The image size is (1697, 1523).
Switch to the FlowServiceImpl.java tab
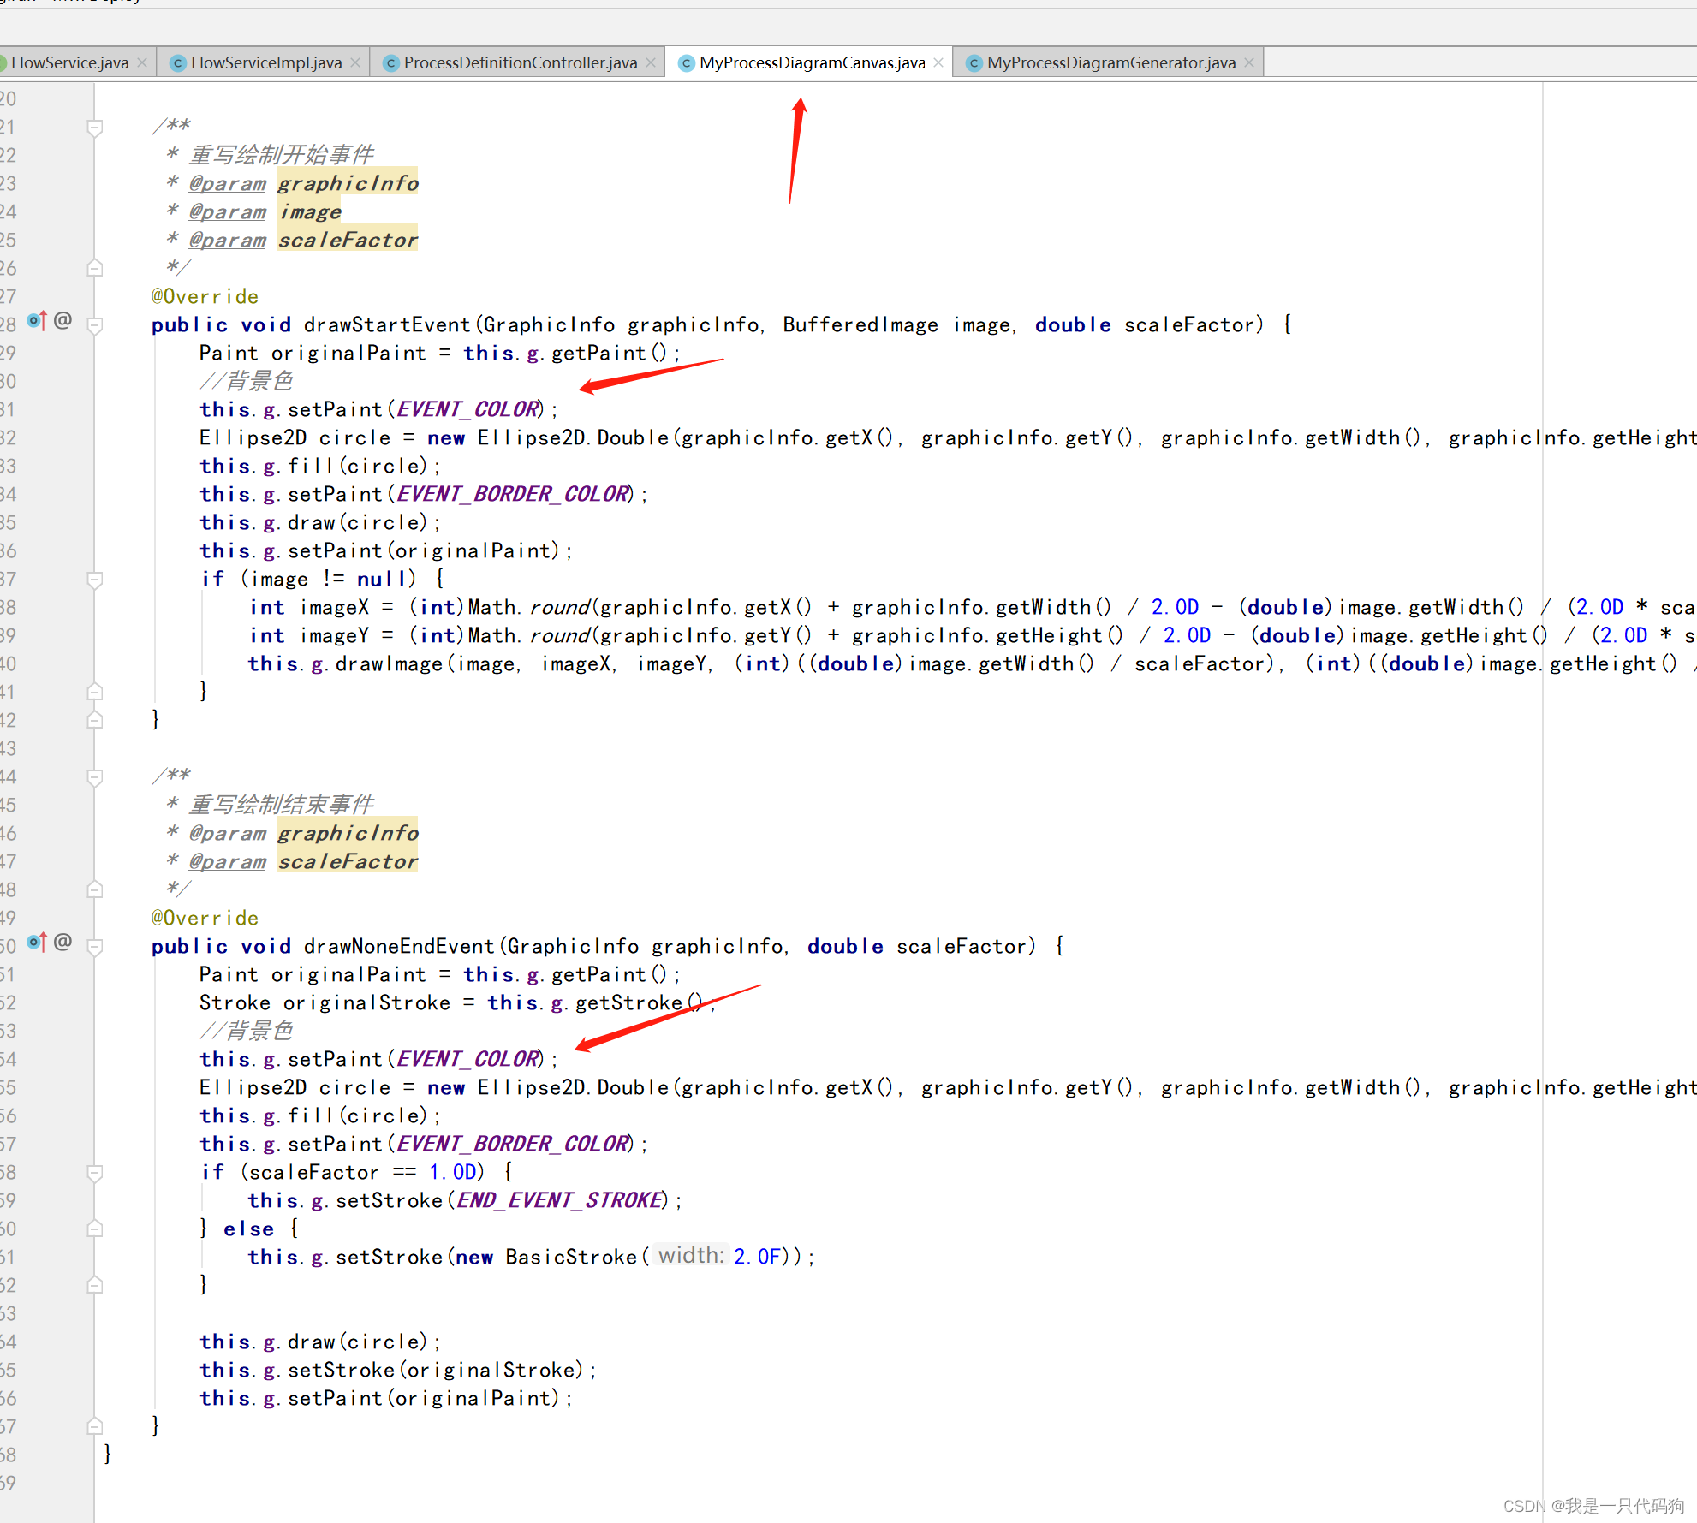(x=265, y=62)
